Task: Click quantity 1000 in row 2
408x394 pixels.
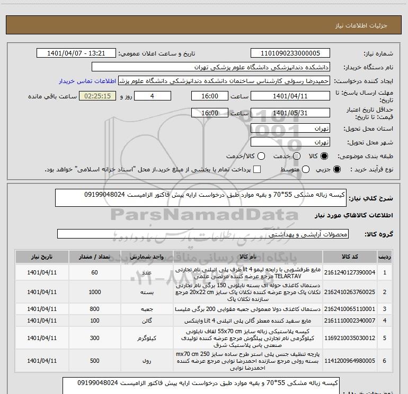Action: click(95, 292)
